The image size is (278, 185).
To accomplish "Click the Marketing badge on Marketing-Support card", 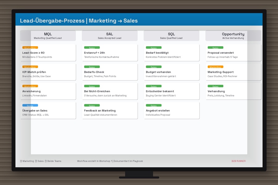I will (x=215, y=67).
